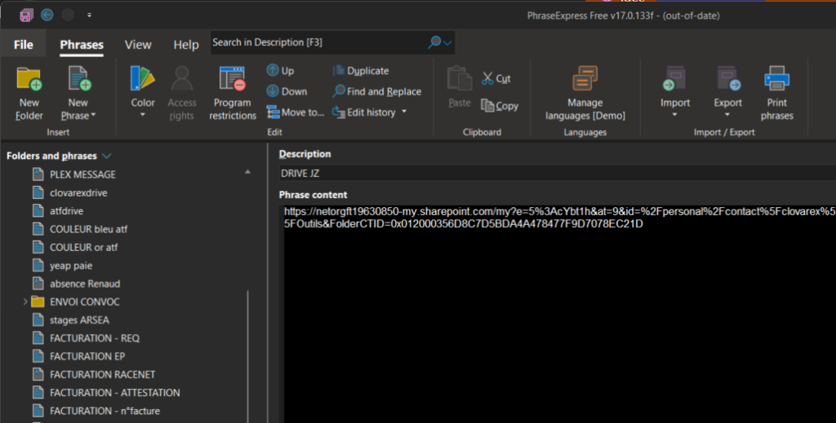The image size is (836, 423).
Task: Open Edit history
Action: click(364, 112)
